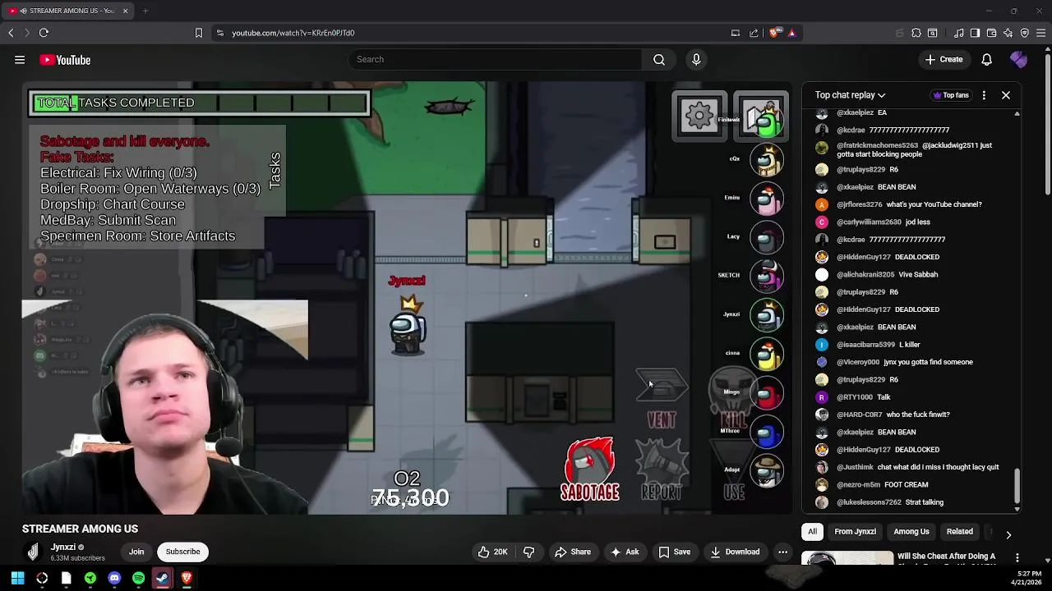Open the browser extensions puzzle icon

coord(916,33)
